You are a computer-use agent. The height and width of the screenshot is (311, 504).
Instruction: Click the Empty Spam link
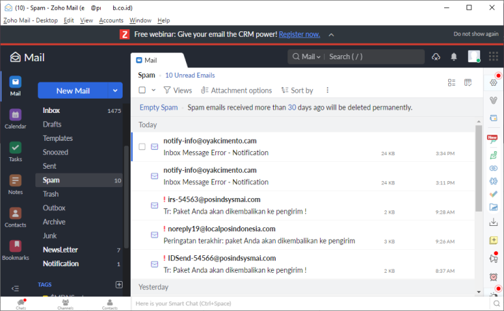coord(159,108)
